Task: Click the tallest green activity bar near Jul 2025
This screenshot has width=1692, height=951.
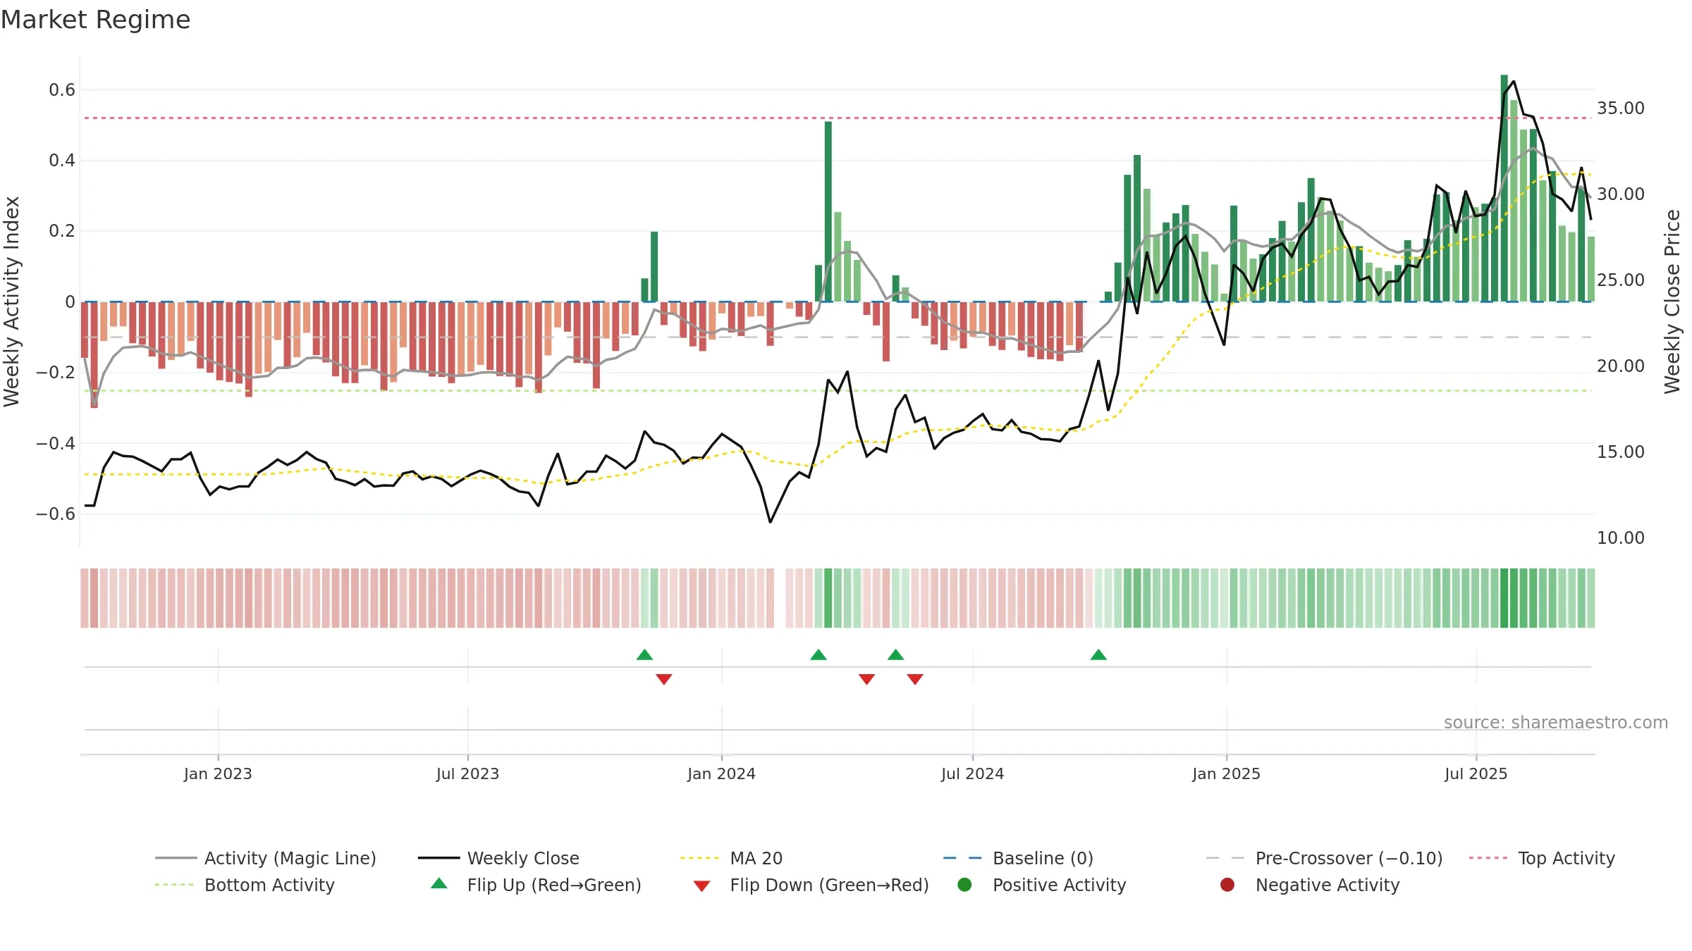Action: click(1504, 188)
